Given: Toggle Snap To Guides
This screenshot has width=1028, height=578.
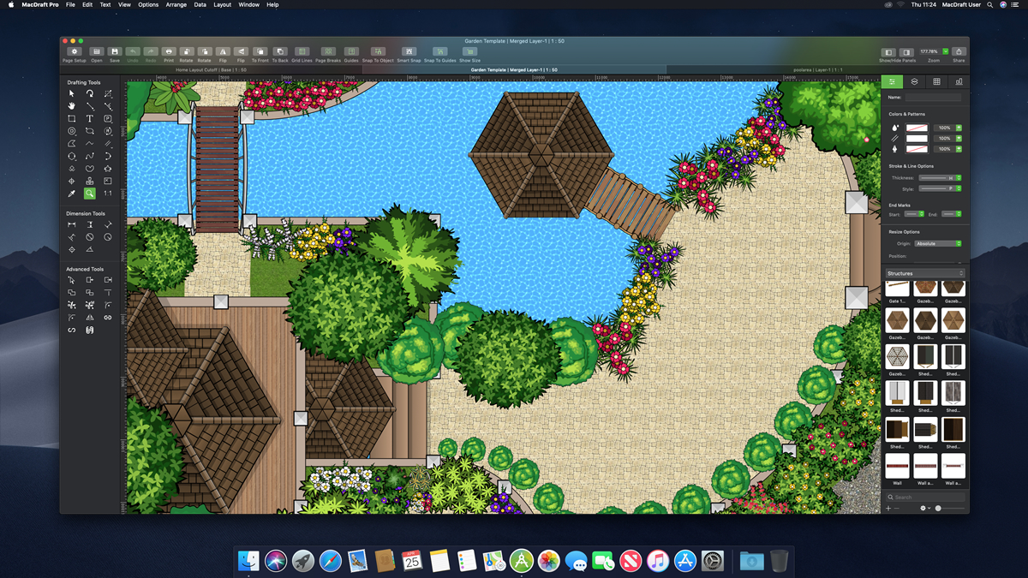Looking at the screenshot, I should tap(439, 55).
